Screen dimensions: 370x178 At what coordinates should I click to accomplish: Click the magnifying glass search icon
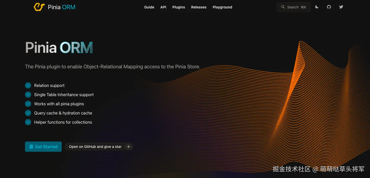[283, 7]
